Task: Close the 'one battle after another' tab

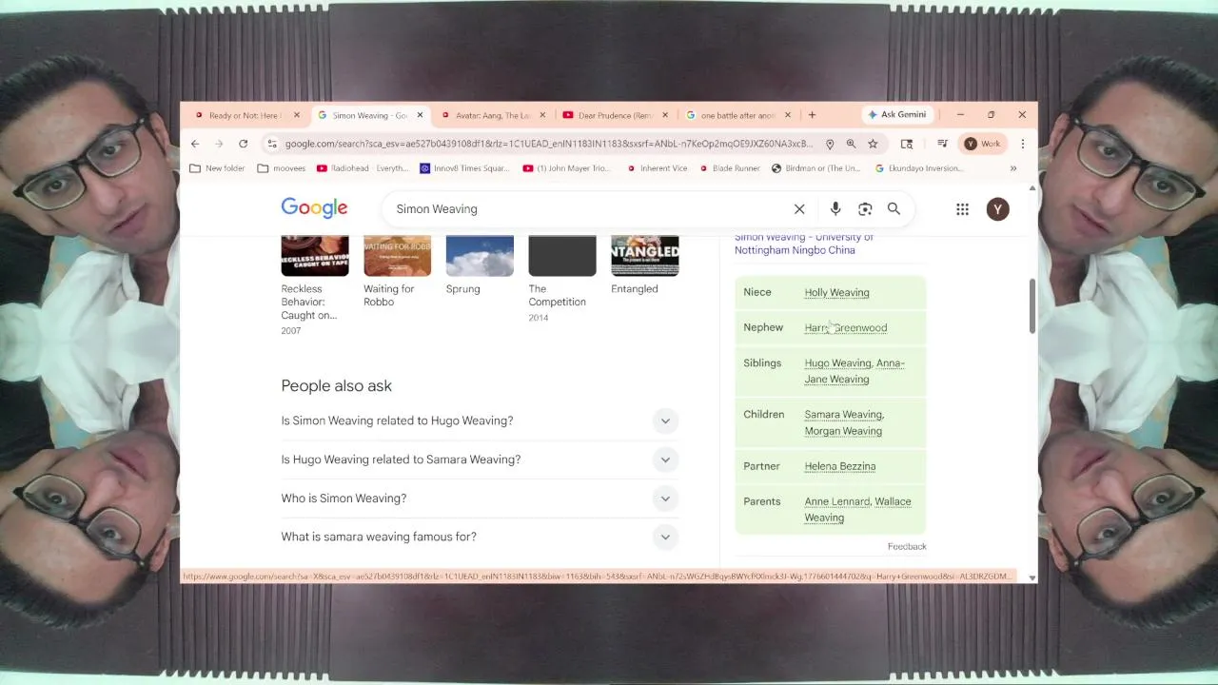Action: [788, 115]
